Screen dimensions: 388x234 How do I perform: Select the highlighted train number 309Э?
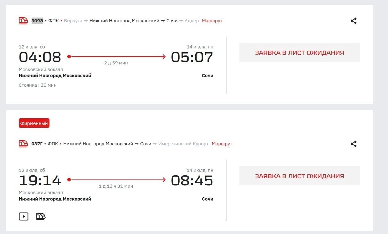(37, 21)
